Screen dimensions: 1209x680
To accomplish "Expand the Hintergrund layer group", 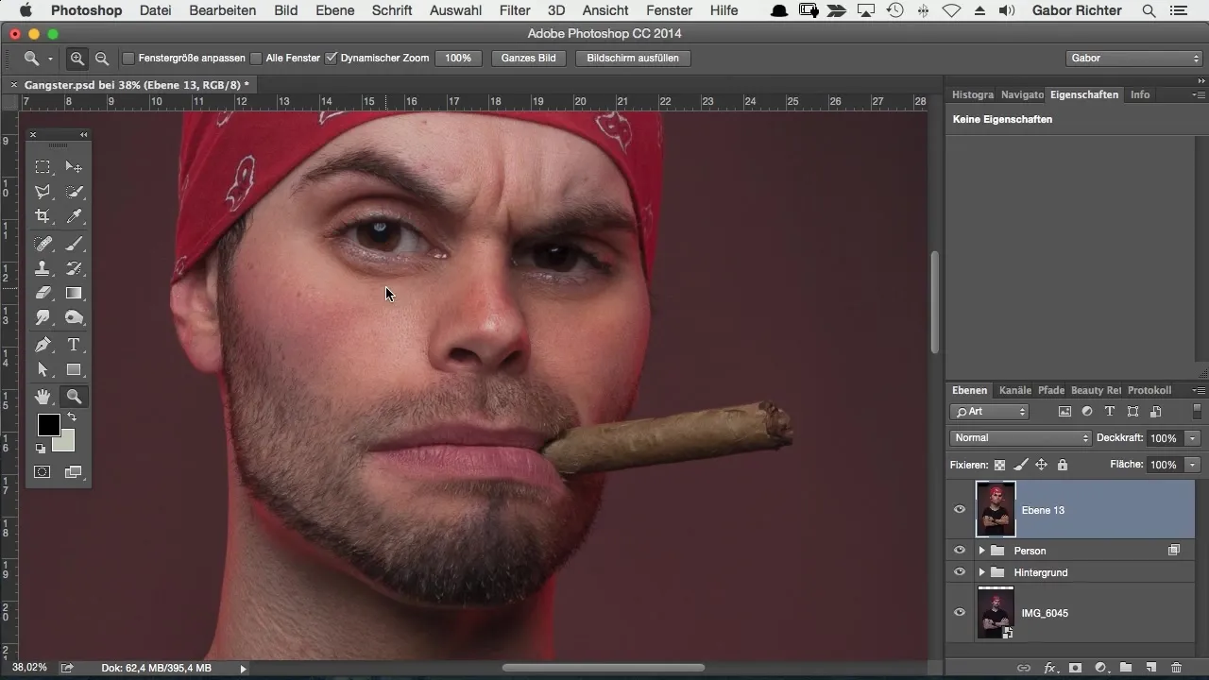I will coord(981,571).
